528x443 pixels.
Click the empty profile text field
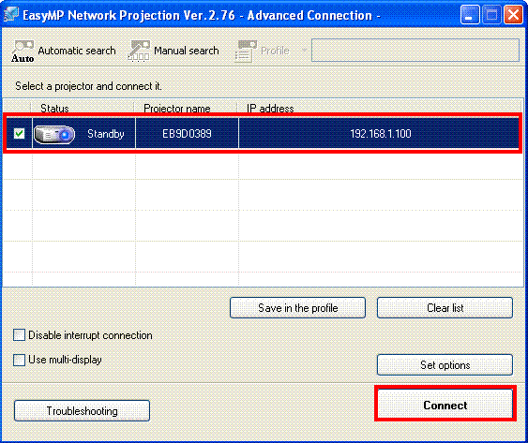[415, 51]
